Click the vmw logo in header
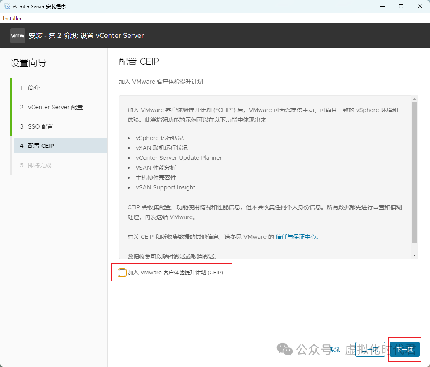 [18, 35]
